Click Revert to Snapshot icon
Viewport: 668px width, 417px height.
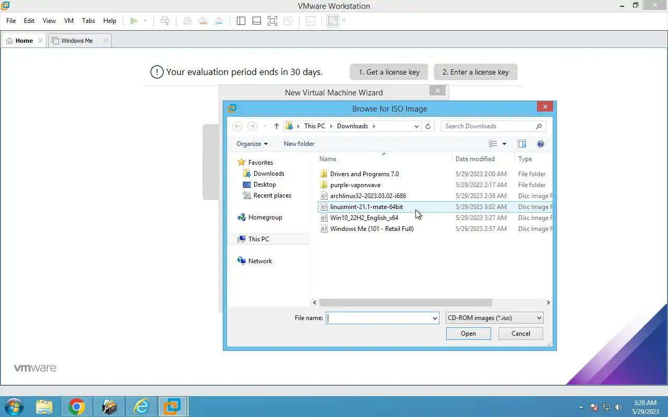click(x=203, y=21)
